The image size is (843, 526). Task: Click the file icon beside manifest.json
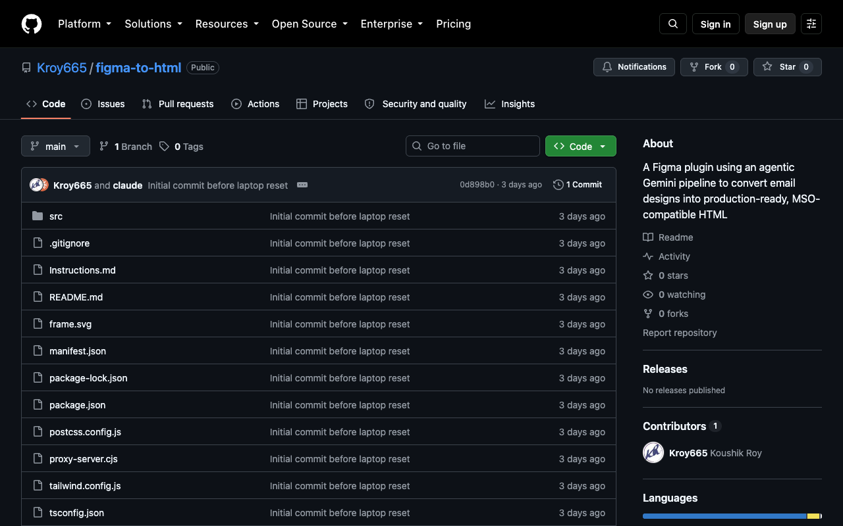[x=38, y=351]
